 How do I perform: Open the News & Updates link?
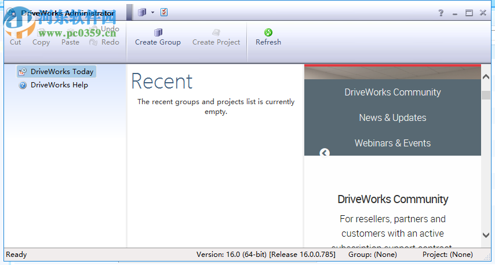pos(392,117)
